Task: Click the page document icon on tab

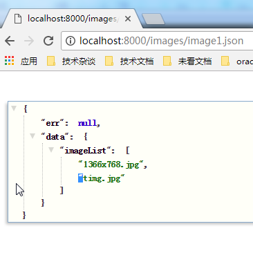Action: click(18, 19)
